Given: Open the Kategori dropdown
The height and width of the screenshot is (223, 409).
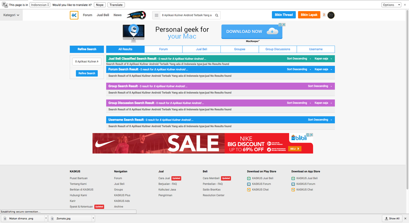Looking at the screenshot, I should 11,15.
